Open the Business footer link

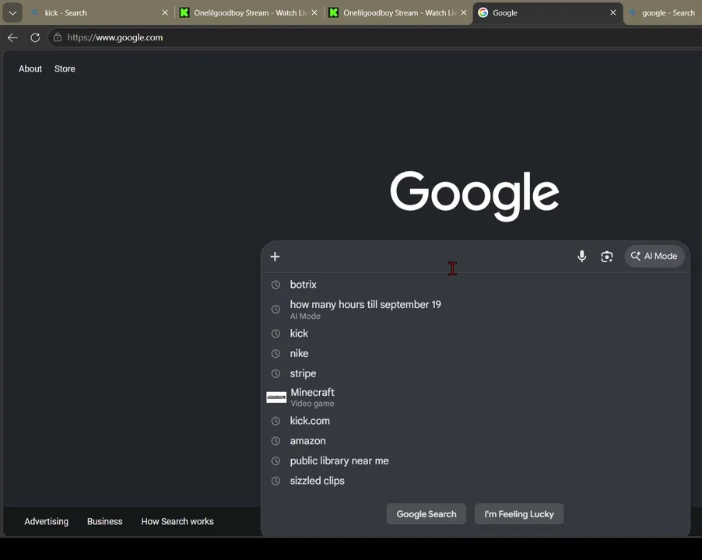[x=105, y=522]
